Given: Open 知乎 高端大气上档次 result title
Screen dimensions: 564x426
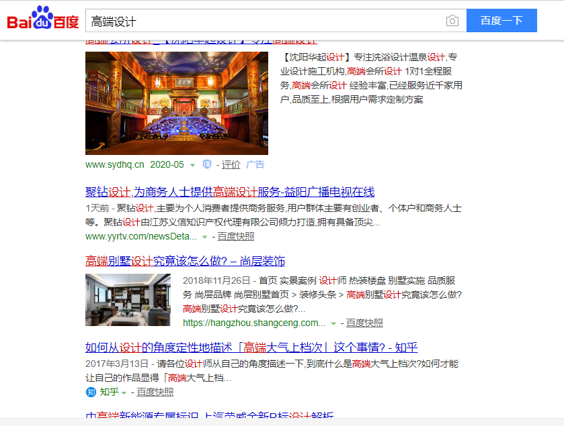Looking at the screenshot, I should point(251,348).
